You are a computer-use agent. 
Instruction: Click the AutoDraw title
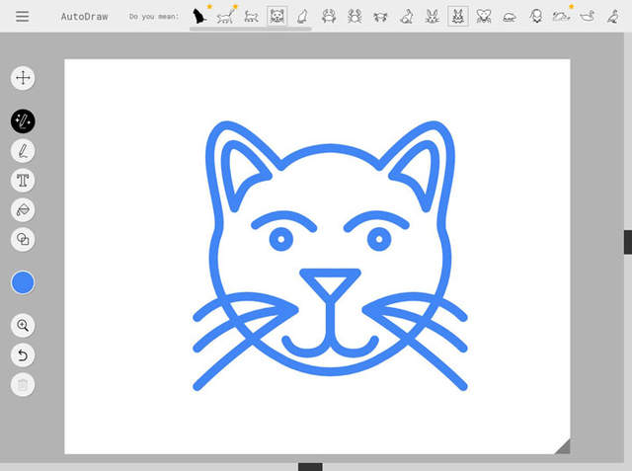85,17
